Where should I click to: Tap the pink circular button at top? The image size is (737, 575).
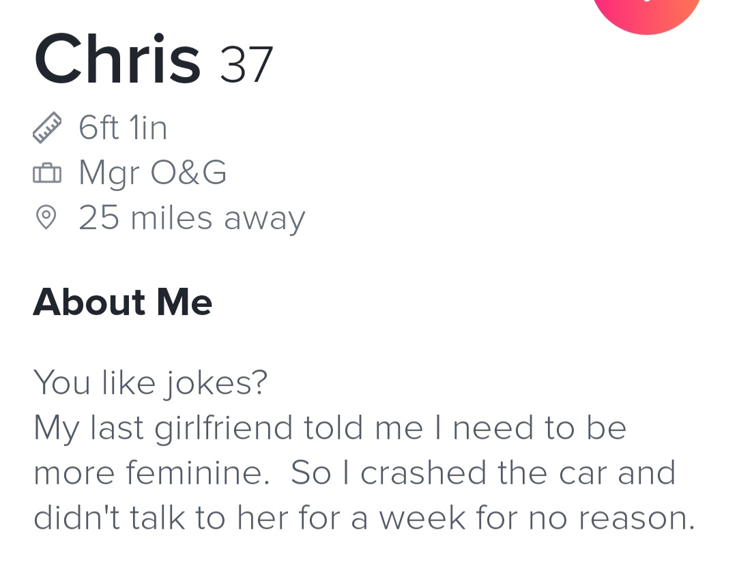[x=647, y=10]
